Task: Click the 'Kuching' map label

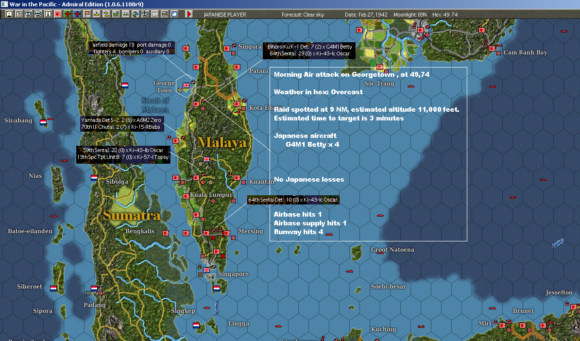Action: click(383, 329)
